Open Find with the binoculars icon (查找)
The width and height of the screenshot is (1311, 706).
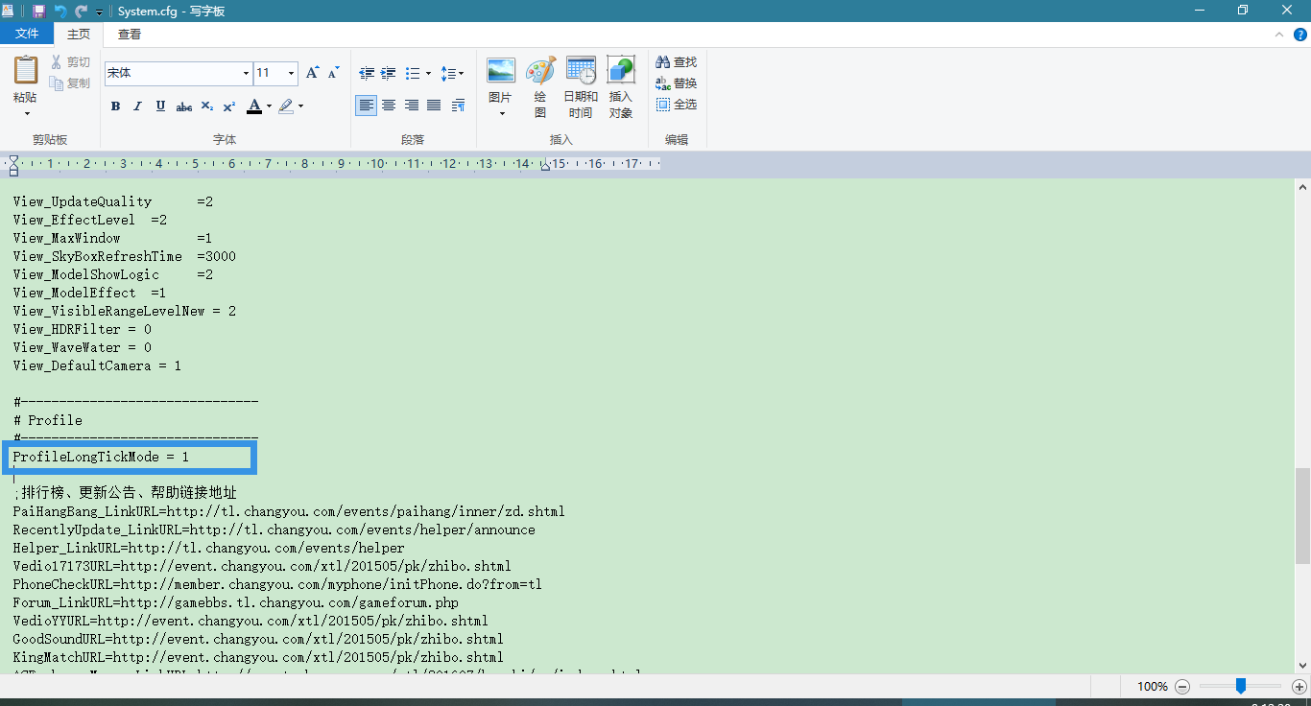(x=677, y=62)
